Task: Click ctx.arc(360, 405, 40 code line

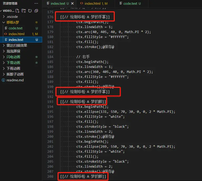Action: pos(115,72)
